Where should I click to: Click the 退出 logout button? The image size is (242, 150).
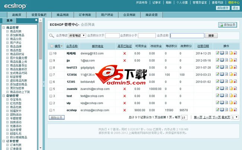click(x=235, y=8)
